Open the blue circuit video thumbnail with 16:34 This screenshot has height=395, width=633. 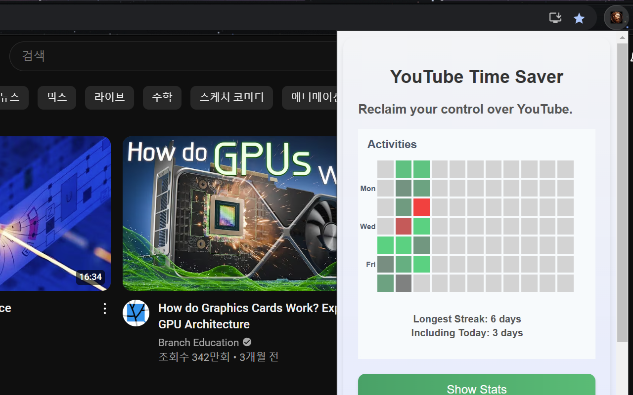tap(55, 213)
